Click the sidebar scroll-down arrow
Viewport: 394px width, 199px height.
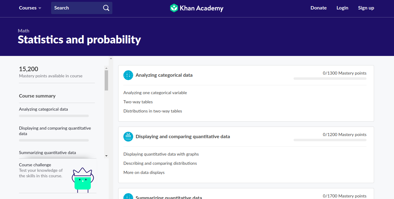[x=106, y=156]
